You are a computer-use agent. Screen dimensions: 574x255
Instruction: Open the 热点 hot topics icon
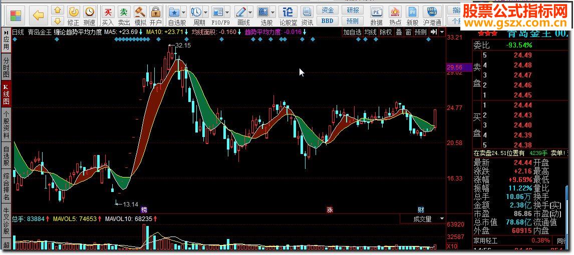(395, 16)
